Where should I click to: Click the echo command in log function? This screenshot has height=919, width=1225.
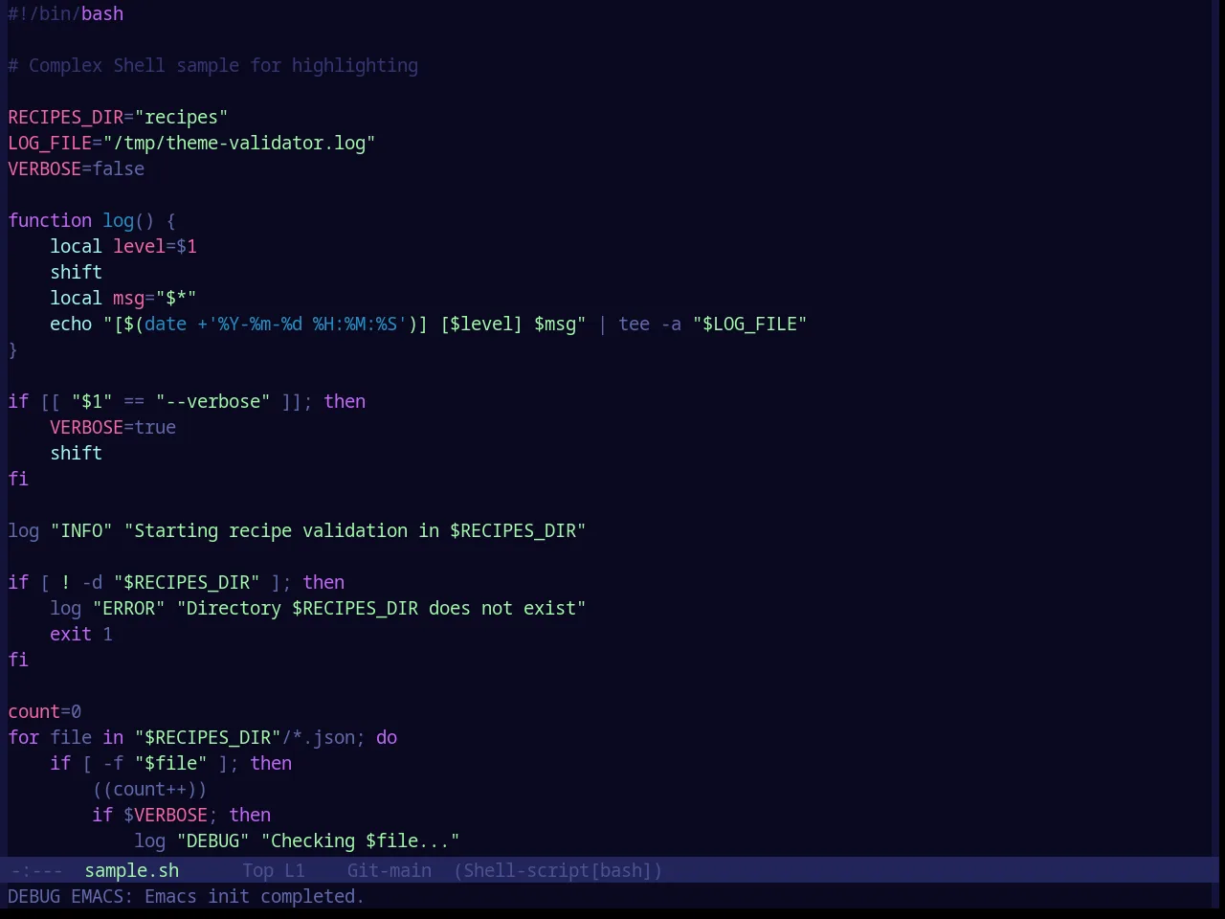pos(71,324)
